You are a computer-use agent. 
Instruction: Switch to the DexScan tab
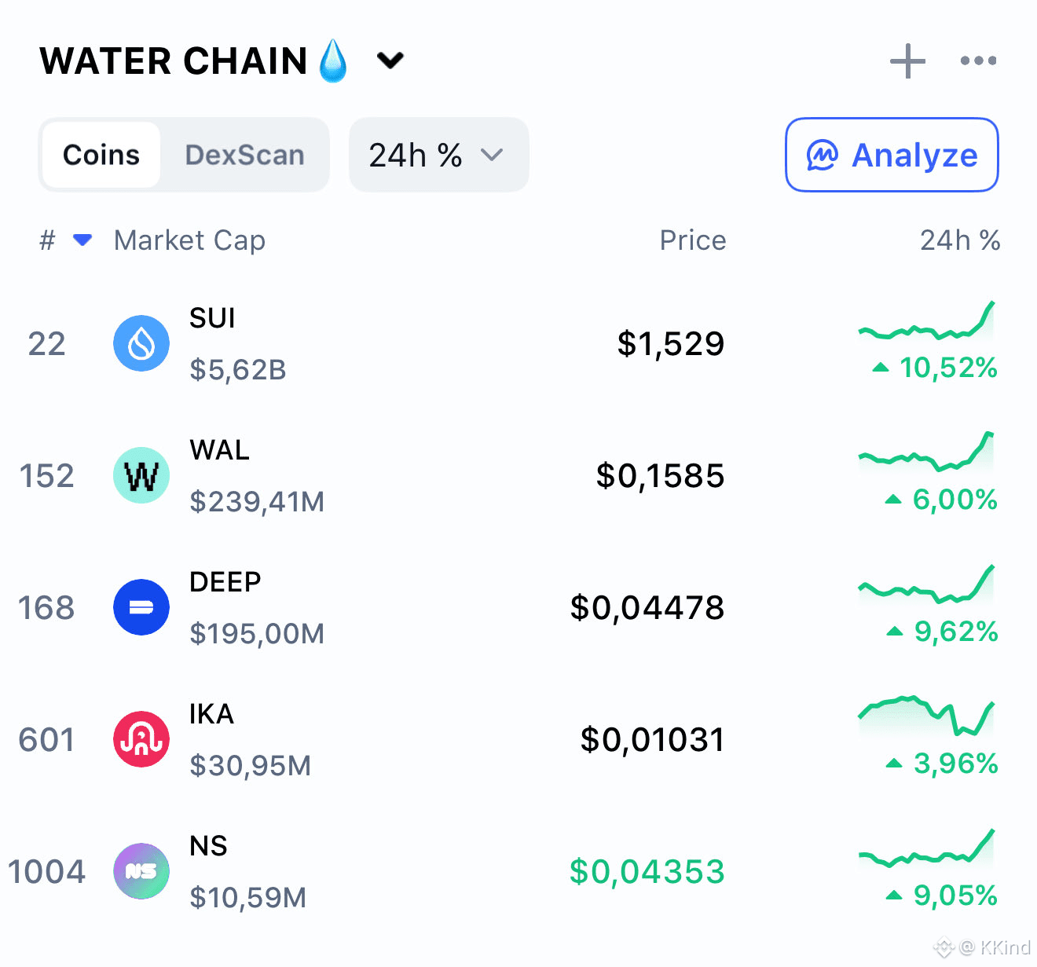(244, 155)
